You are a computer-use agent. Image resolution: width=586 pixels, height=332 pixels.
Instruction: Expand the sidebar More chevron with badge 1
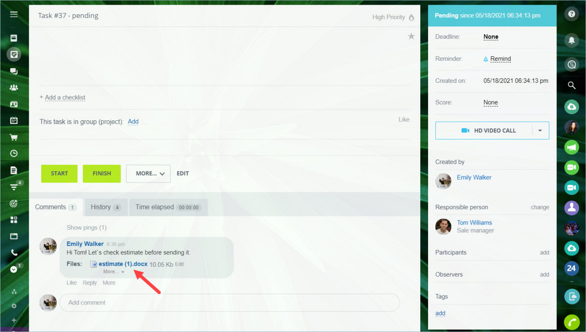point(14,269)
